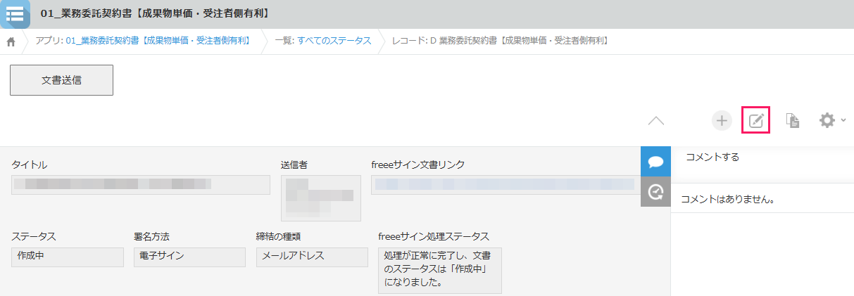Screen dimensions: 854x296
Task: Select the 締結の種類 value メールアドレス
Action: click(312, 257)
